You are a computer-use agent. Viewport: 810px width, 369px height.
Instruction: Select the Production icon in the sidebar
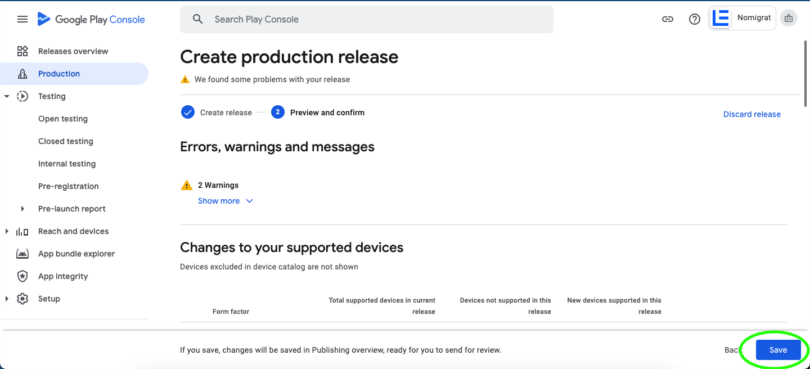point(22,74)
